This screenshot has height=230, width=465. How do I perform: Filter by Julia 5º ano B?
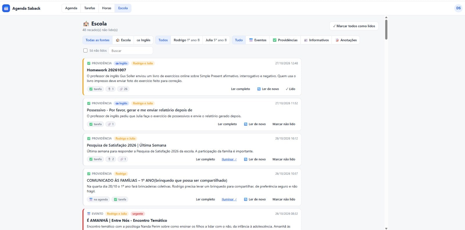(216, 40)
